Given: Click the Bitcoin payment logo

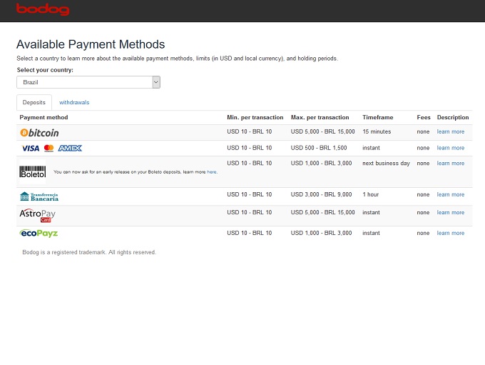Looking at the screenshot, I should pyautogui.click(x=40, y=133).
